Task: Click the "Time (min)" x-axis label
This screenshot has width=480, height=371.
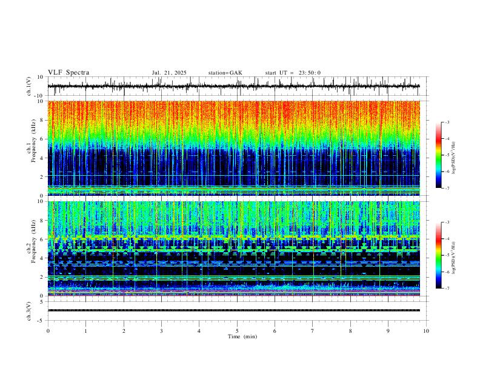Action: pyautogui.click(x=242, y=336)
